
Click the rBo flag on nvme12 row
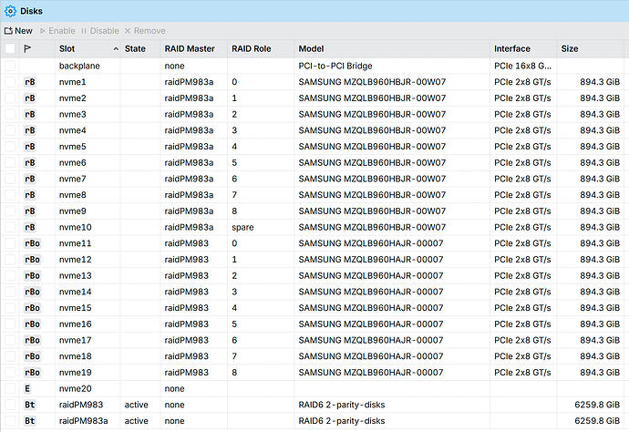point(32,260)
